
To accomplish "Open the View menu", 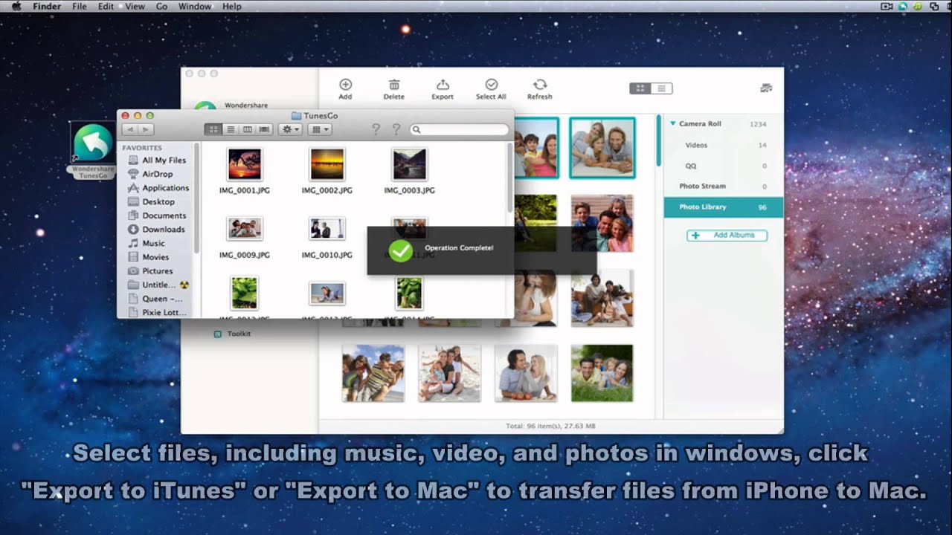I will coord(135,6).
